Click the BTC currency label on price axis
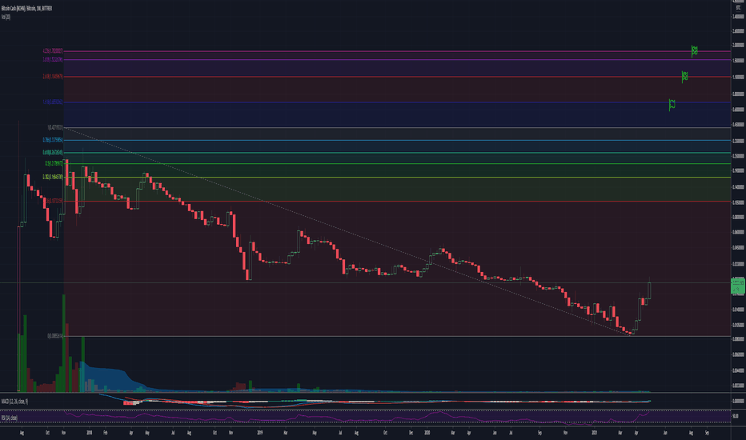746x440 pixels. [x=738, y=8]
